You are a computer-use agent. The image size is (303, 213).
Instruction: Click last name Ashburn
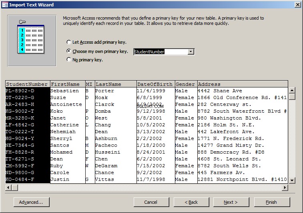(106, 138)
